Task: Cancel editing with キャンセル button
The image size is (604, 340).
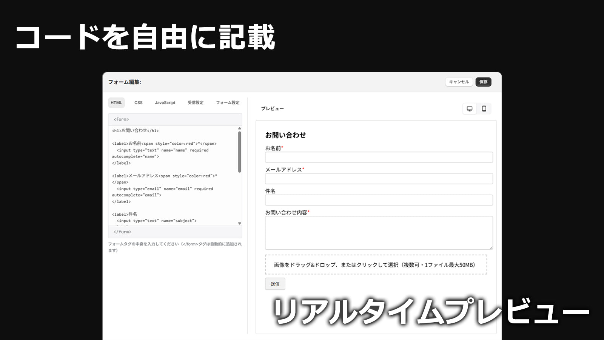Action: 459,82
